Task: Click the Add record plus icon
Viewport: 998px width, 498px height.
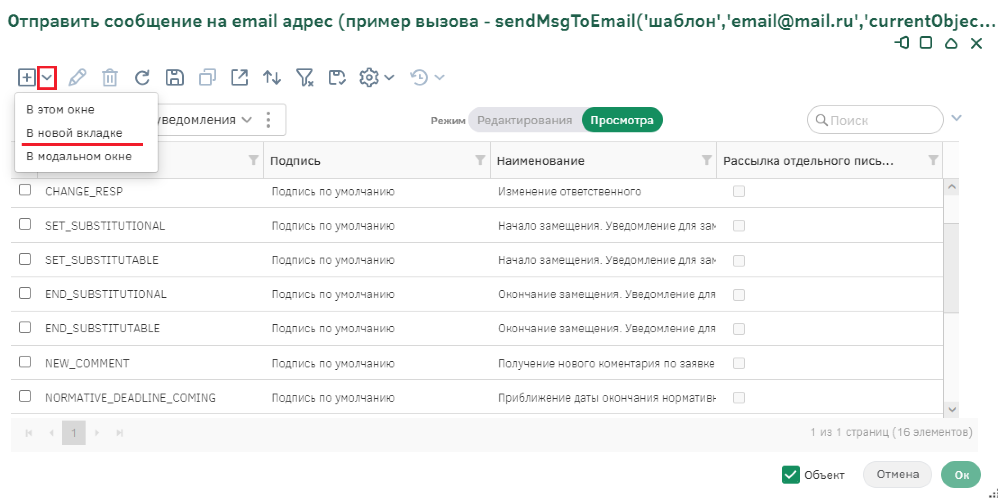Action: point(27,77)
